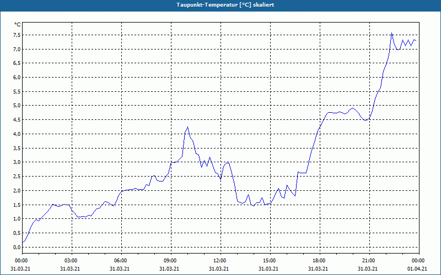
Task: Click the curve peak just after 09:00
Action: tap(187, 127)
